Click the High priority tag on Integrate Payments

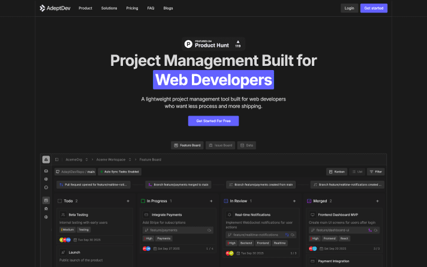tap(148, 238)
